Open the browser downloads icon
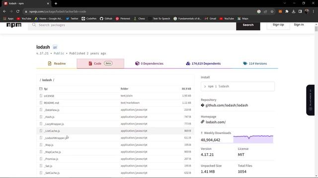This screenshot has width=318, height=178. [294, 11]
